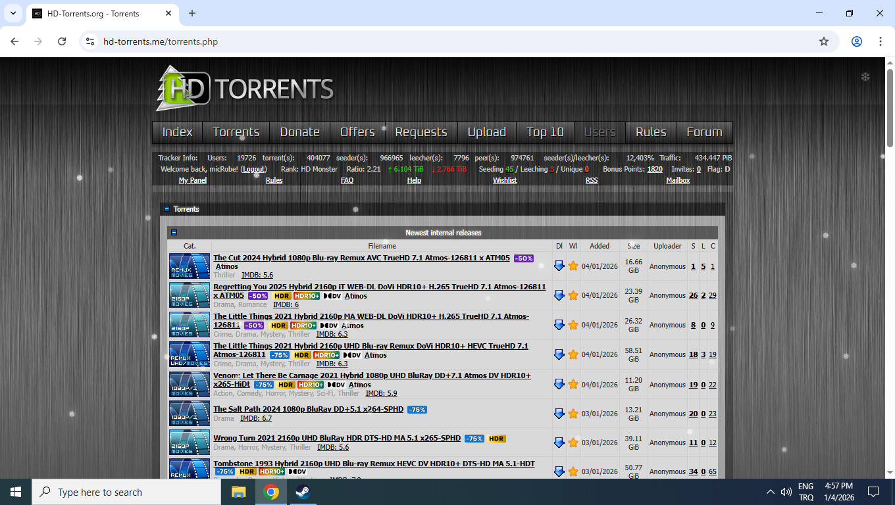This screenshot has height=505, width=895.
Task: Show hidden system tray icons
Action: (771, 492)
